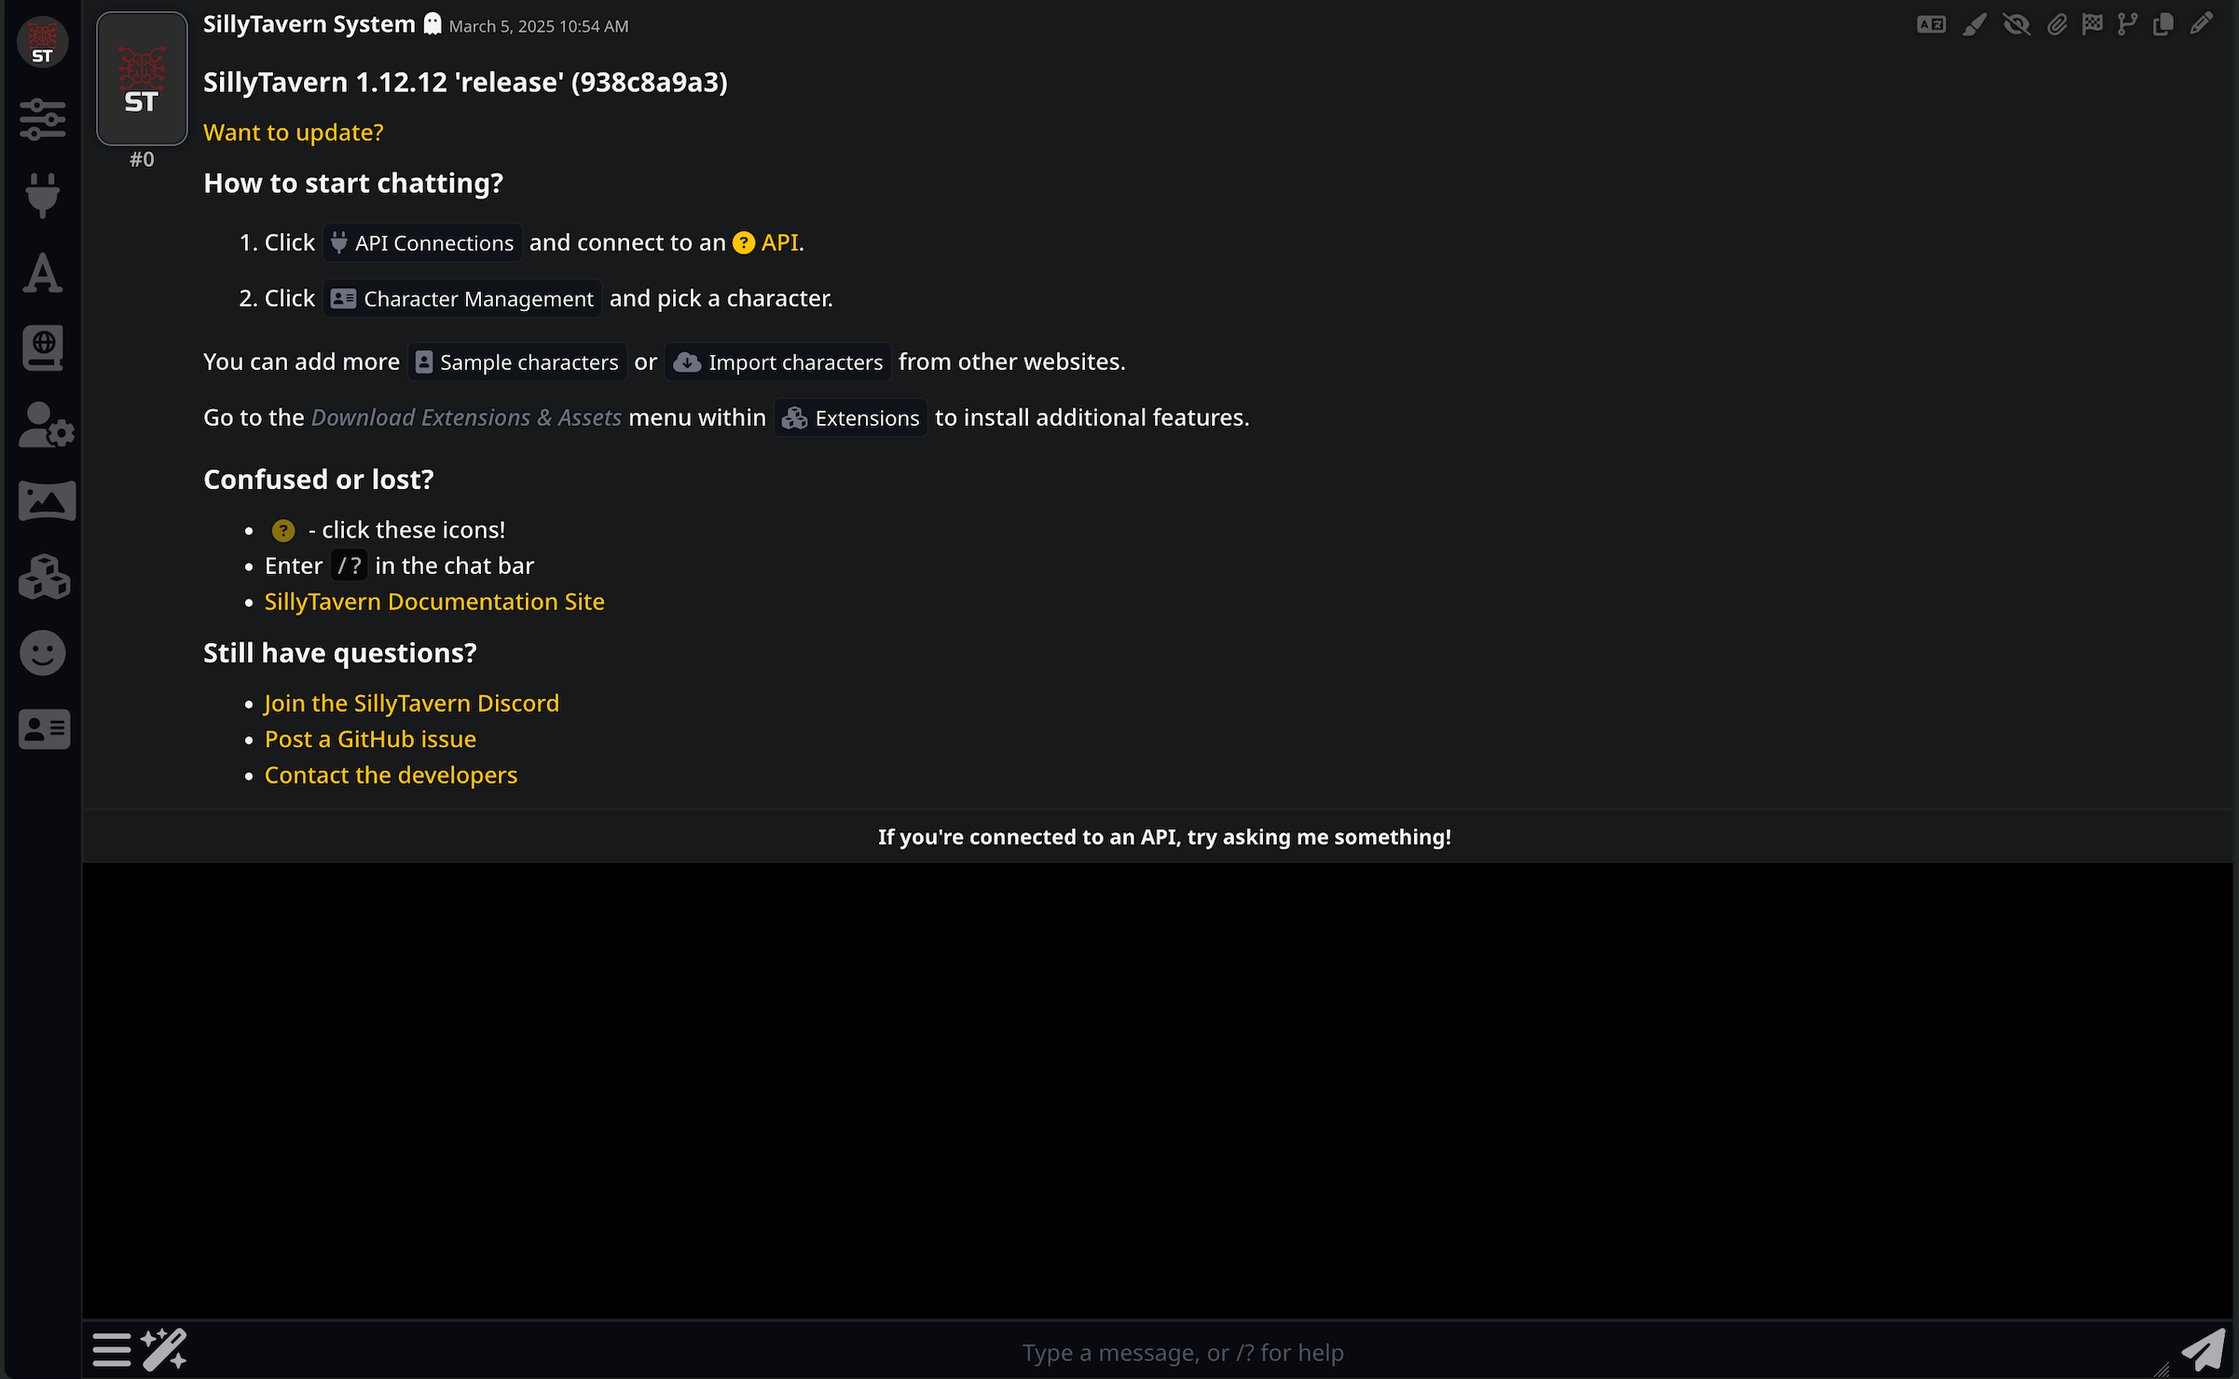Open SillyTavern Documentation Site link
This screenshot has height=1379, width=2239.
434,602
